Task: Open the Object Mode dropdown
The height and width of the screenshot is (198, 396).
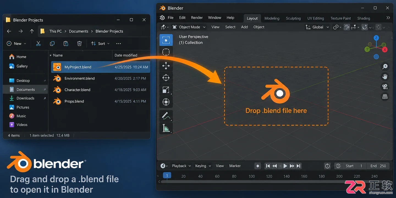Action: [189, 27]
